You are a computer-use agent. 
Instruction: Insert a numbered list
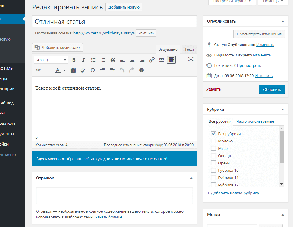103,60
